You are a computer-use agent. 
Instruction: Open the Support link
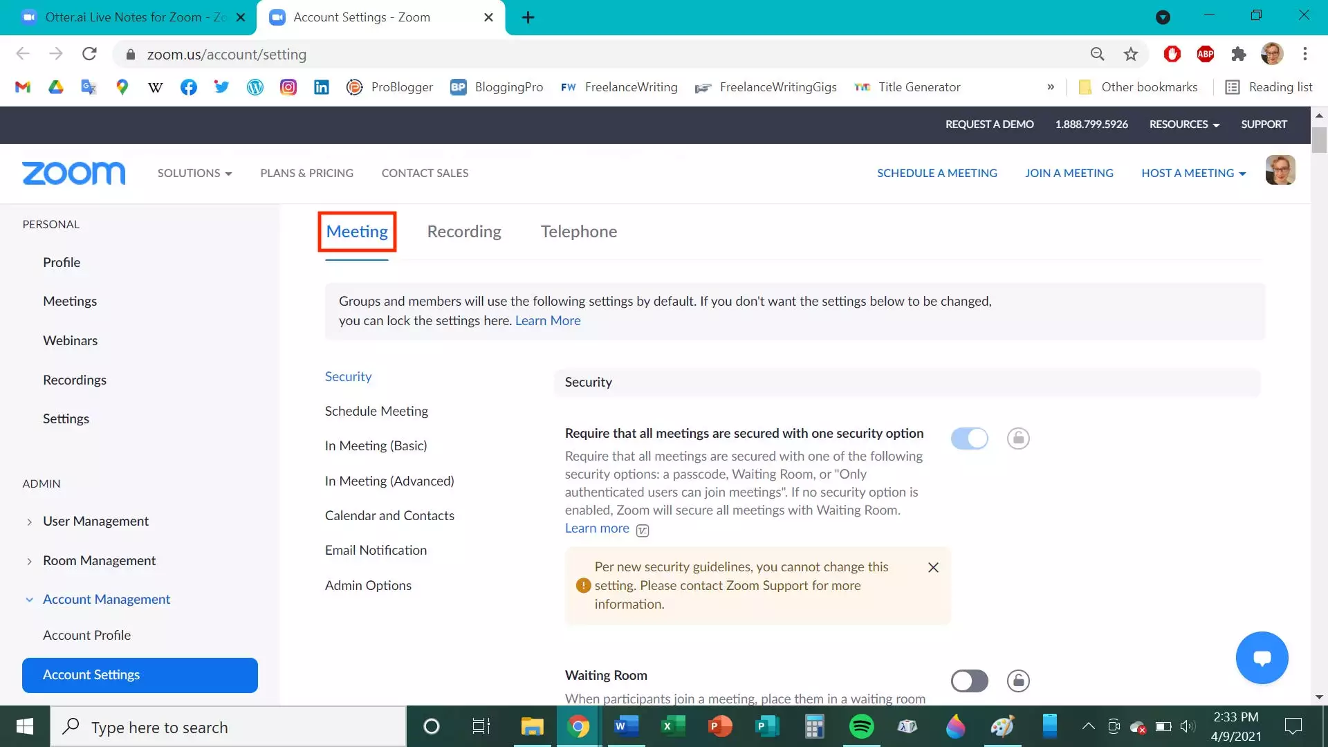pos(1264,124)
